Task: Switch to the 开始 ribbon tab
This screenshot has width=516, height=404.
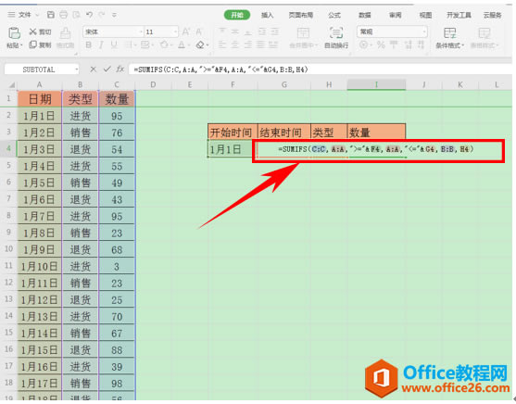Action: (237, 15)
